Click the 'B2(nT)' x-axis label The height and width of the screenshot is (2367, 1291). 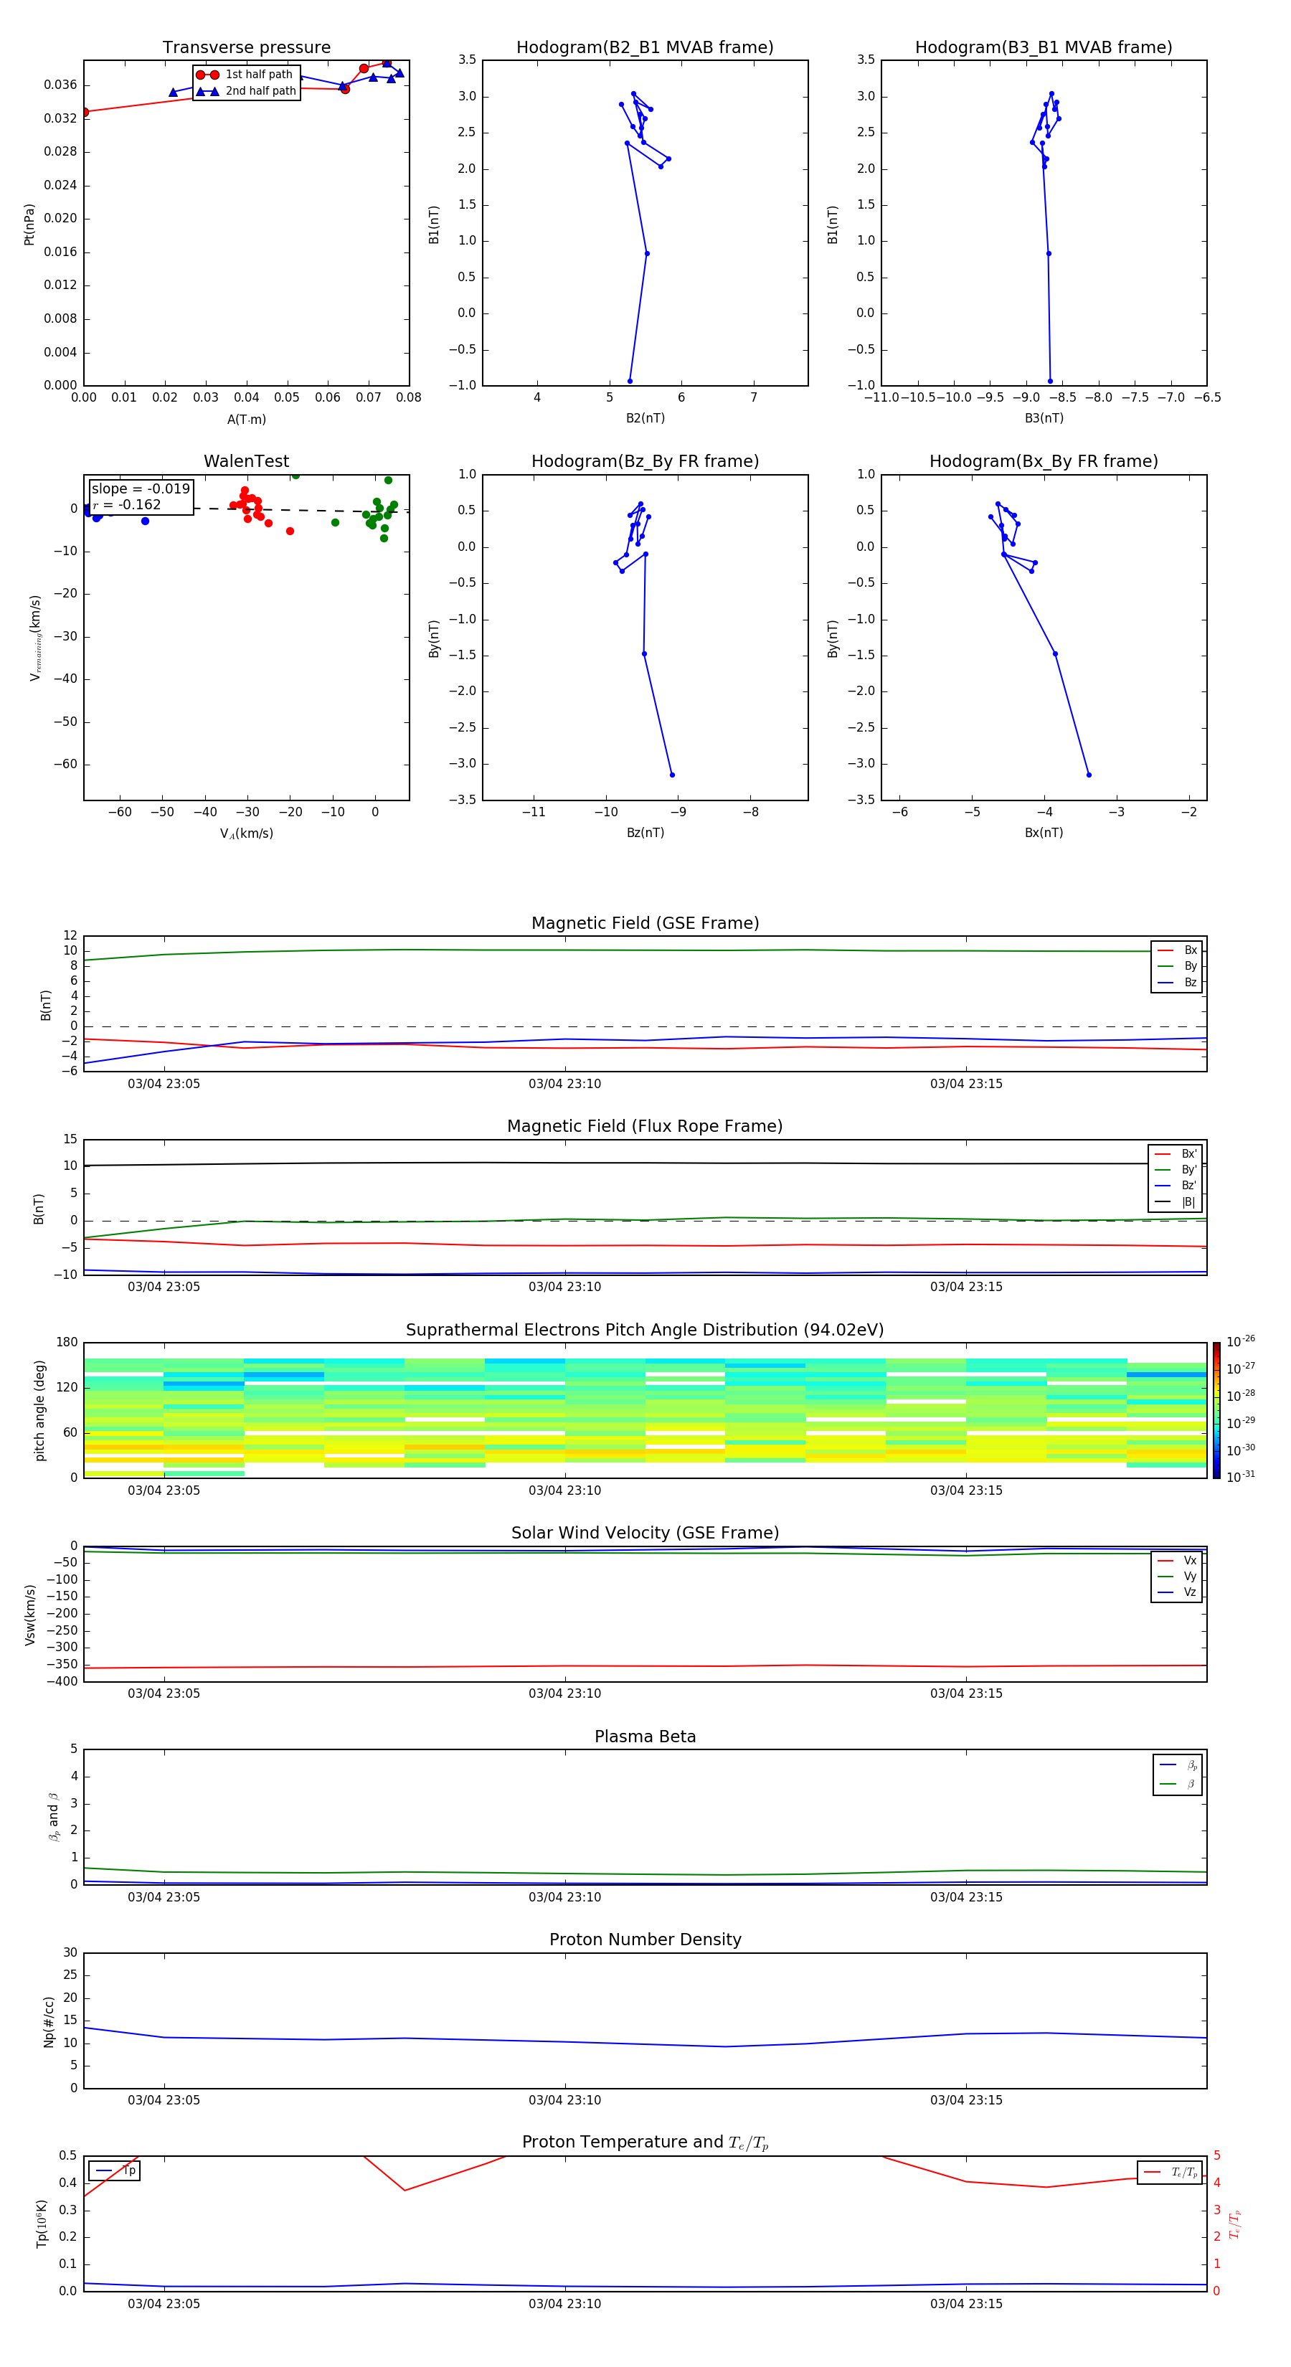tap(645, 418)
